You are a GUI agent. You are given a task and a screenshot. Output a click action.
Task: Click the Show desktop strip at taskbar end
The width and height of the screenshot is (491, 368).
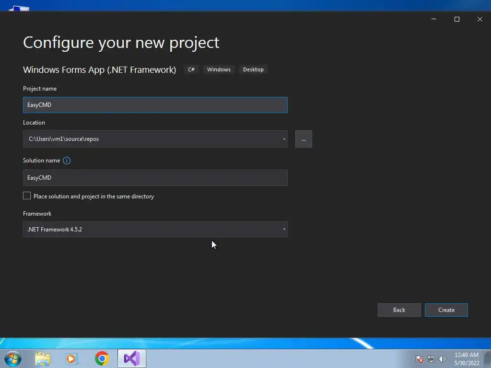pos(488,358)
